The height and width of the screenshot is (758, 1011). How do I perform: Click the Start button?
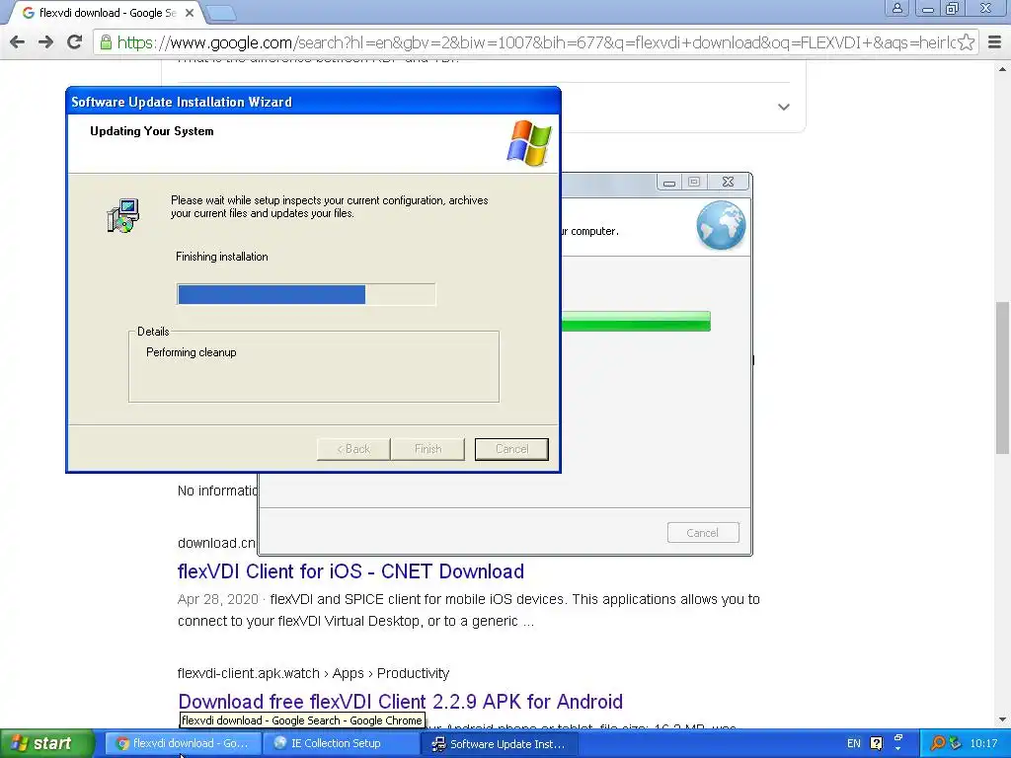tap(47, 744)
